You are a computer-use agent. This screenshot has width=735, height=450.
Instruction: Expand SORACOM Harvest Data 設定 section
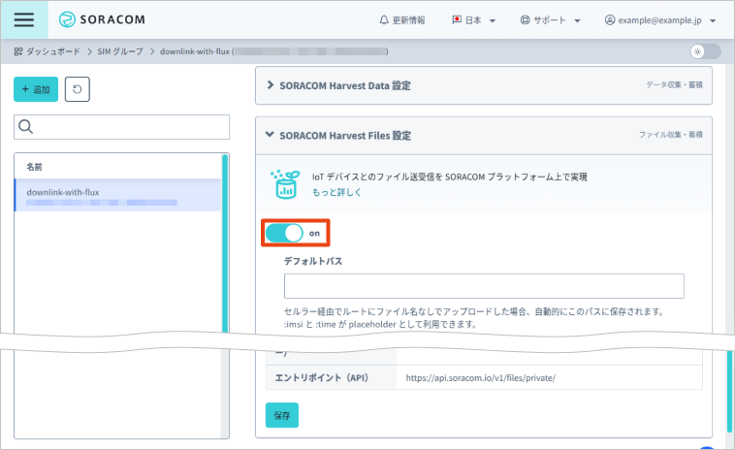344,85
